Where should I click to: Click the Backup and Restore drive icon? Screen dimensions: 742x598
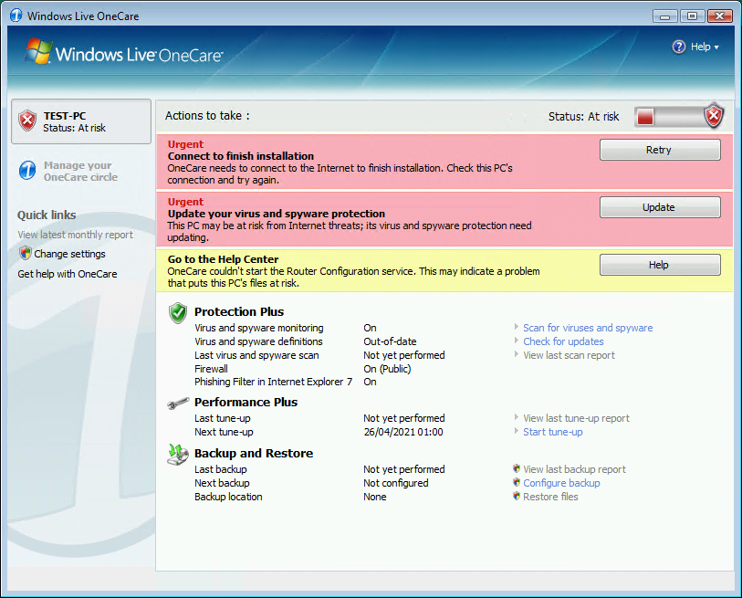click(x=178, y=455)
